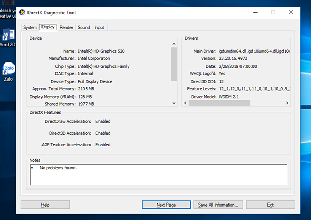Click the WHQL Logo'd Yes value

tap(222, 74)
